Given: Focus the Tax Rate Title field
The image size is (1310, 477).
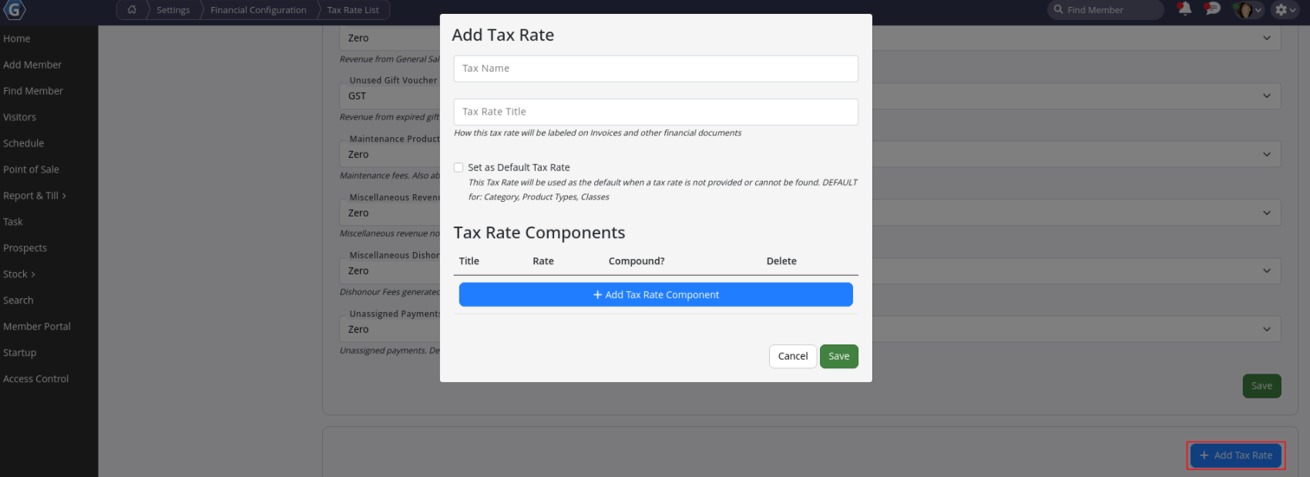Looking at the screenshot, I should [x=655, y=112].
